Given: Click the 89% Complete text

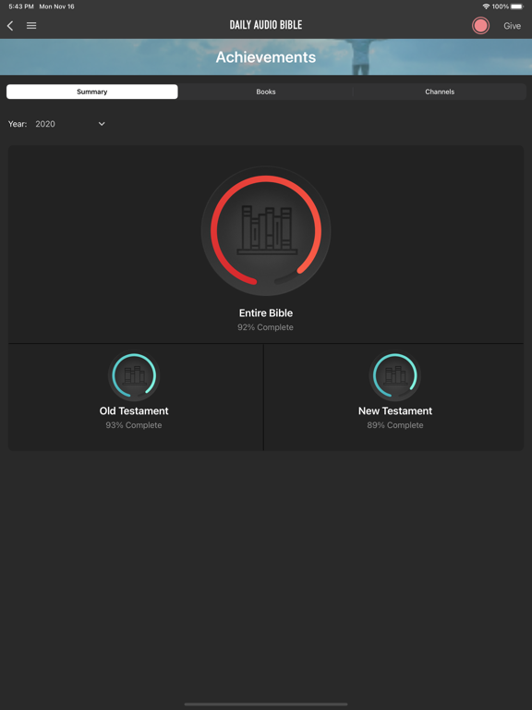Looking at the screenshot, I should click(395, 424).
